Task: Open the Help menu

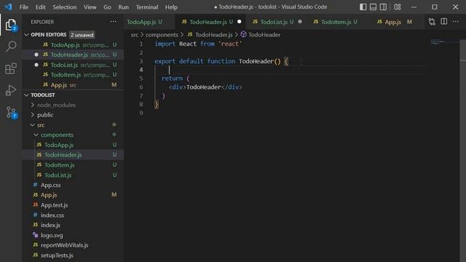Action: pos(171,7)
